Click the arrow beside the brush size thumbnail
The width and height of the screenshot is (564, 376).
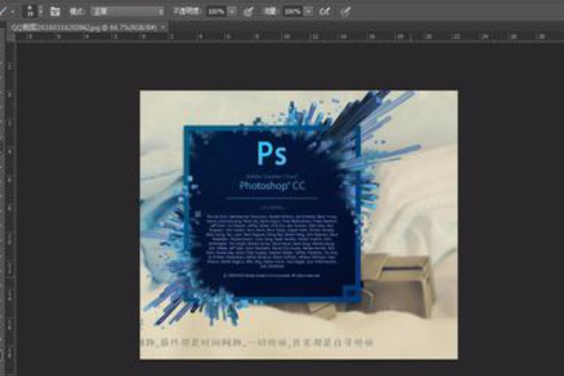[40, 11]
